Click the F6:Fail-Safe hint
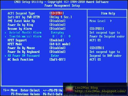 (x=52, y=94)
